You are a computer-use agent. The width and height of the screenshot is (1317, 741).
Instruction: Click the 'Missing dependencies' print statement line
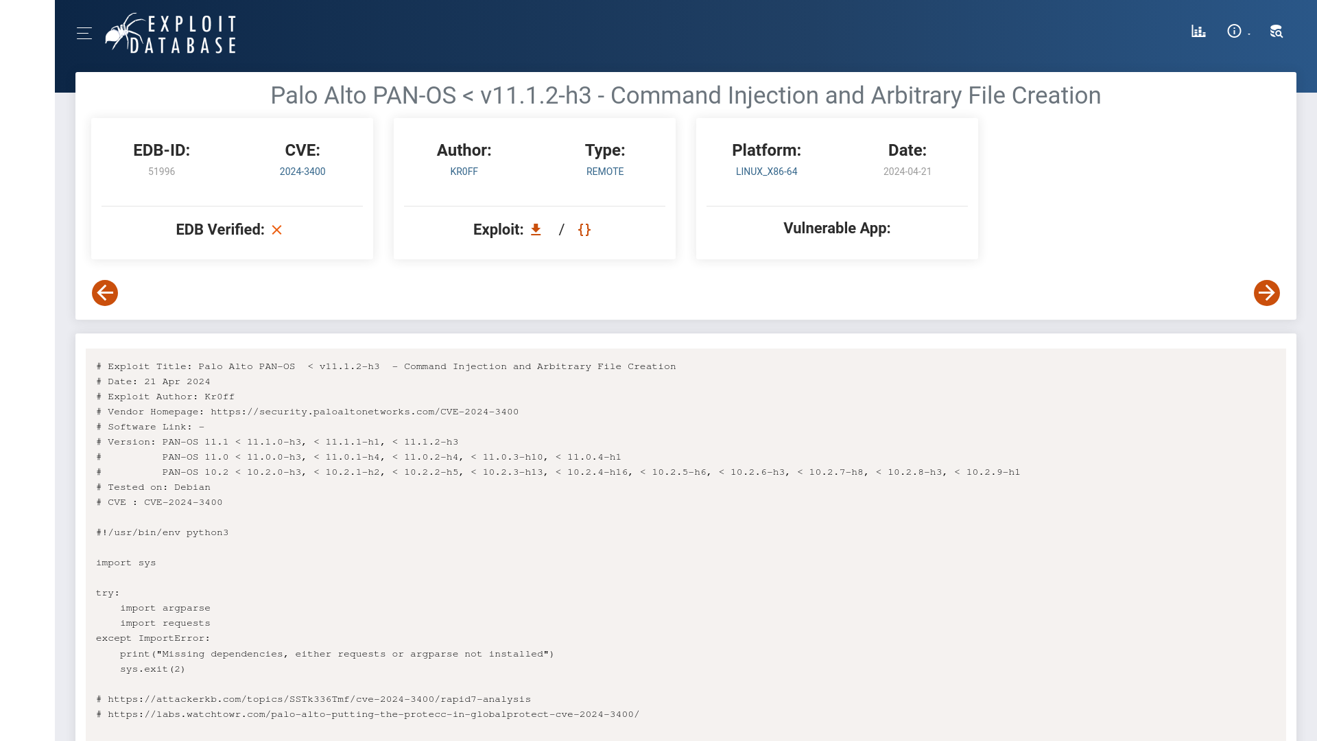(x=337, y=654)
